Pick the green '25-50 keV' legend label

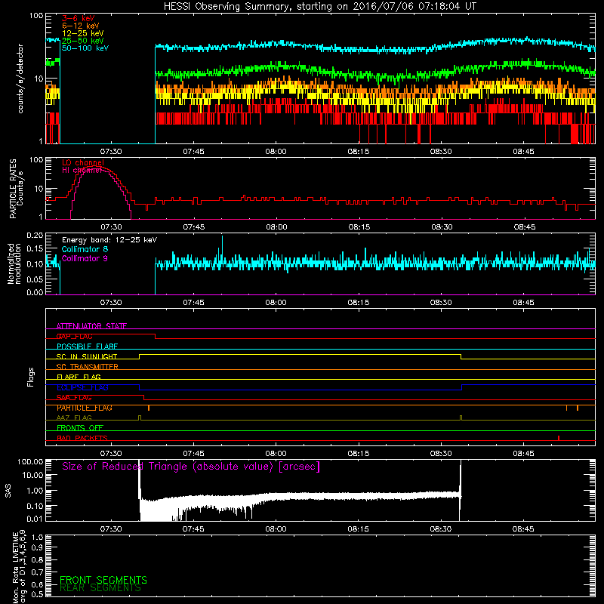pos(82,41)
